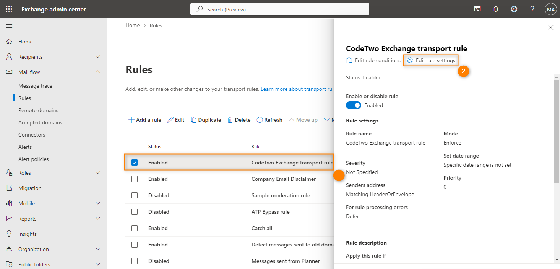
Task: Select Rules in the Mail flow menu
Action: point(24,98)
